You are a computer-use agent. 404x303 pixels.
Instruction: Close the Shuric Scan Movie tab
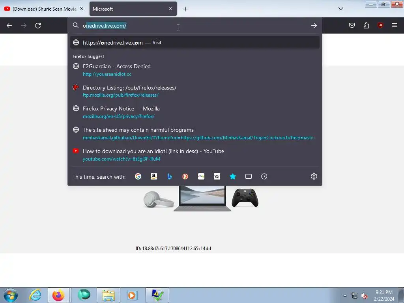tap(82, 9)
